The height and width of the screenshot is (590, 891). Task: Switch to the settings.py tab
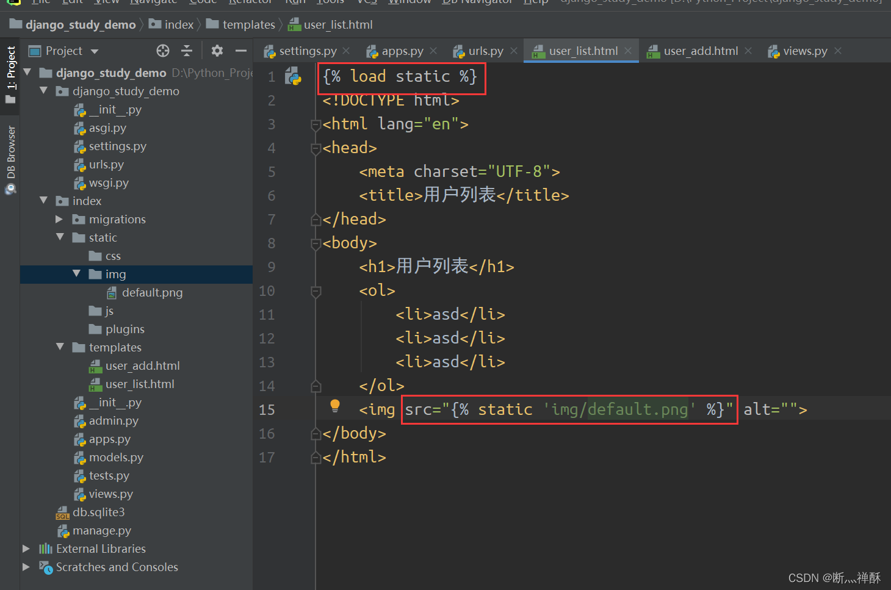(301, 51)
